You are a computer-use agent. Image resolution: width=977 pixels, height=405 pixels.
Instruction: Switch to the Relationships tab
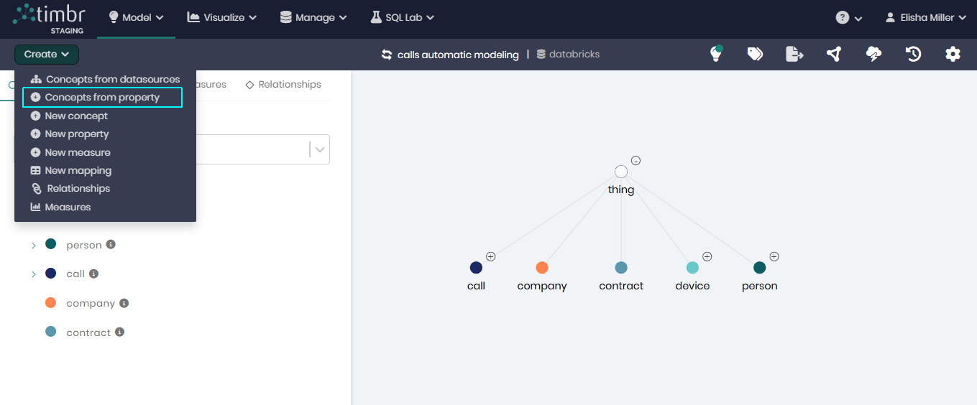[283, 85]
